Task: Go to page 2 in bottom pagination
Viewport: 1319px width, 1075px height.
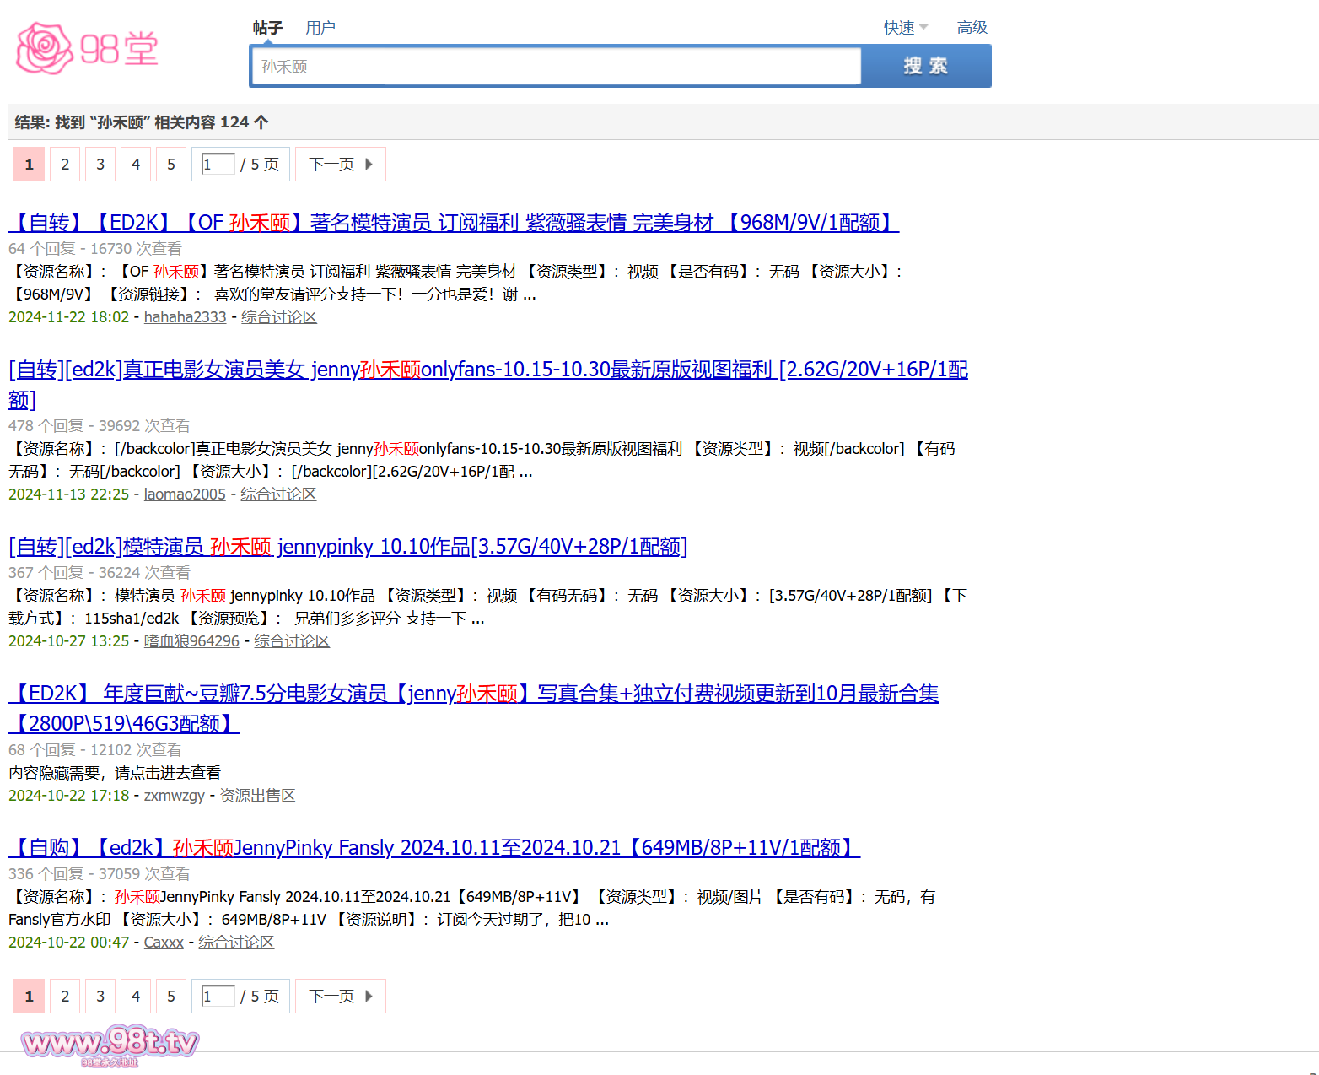Action: tap(65, 997)
